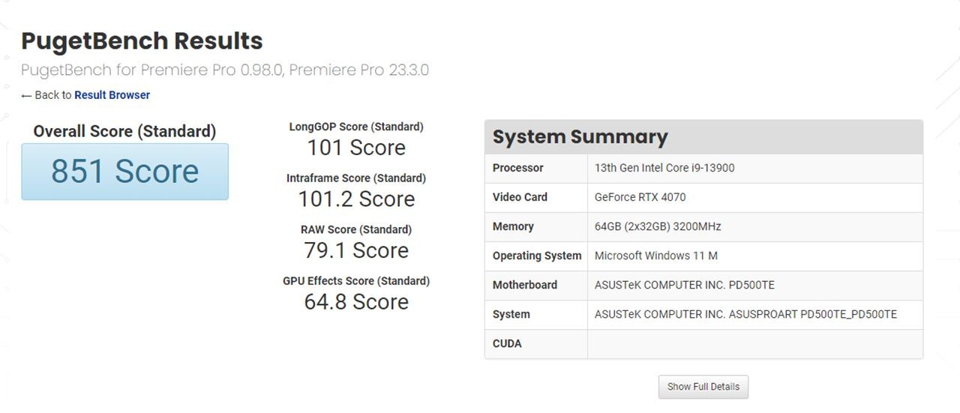Click the CUDA row label
This screenshot has height=413, width=960.
pyautogui.click(x=507, y=343)
